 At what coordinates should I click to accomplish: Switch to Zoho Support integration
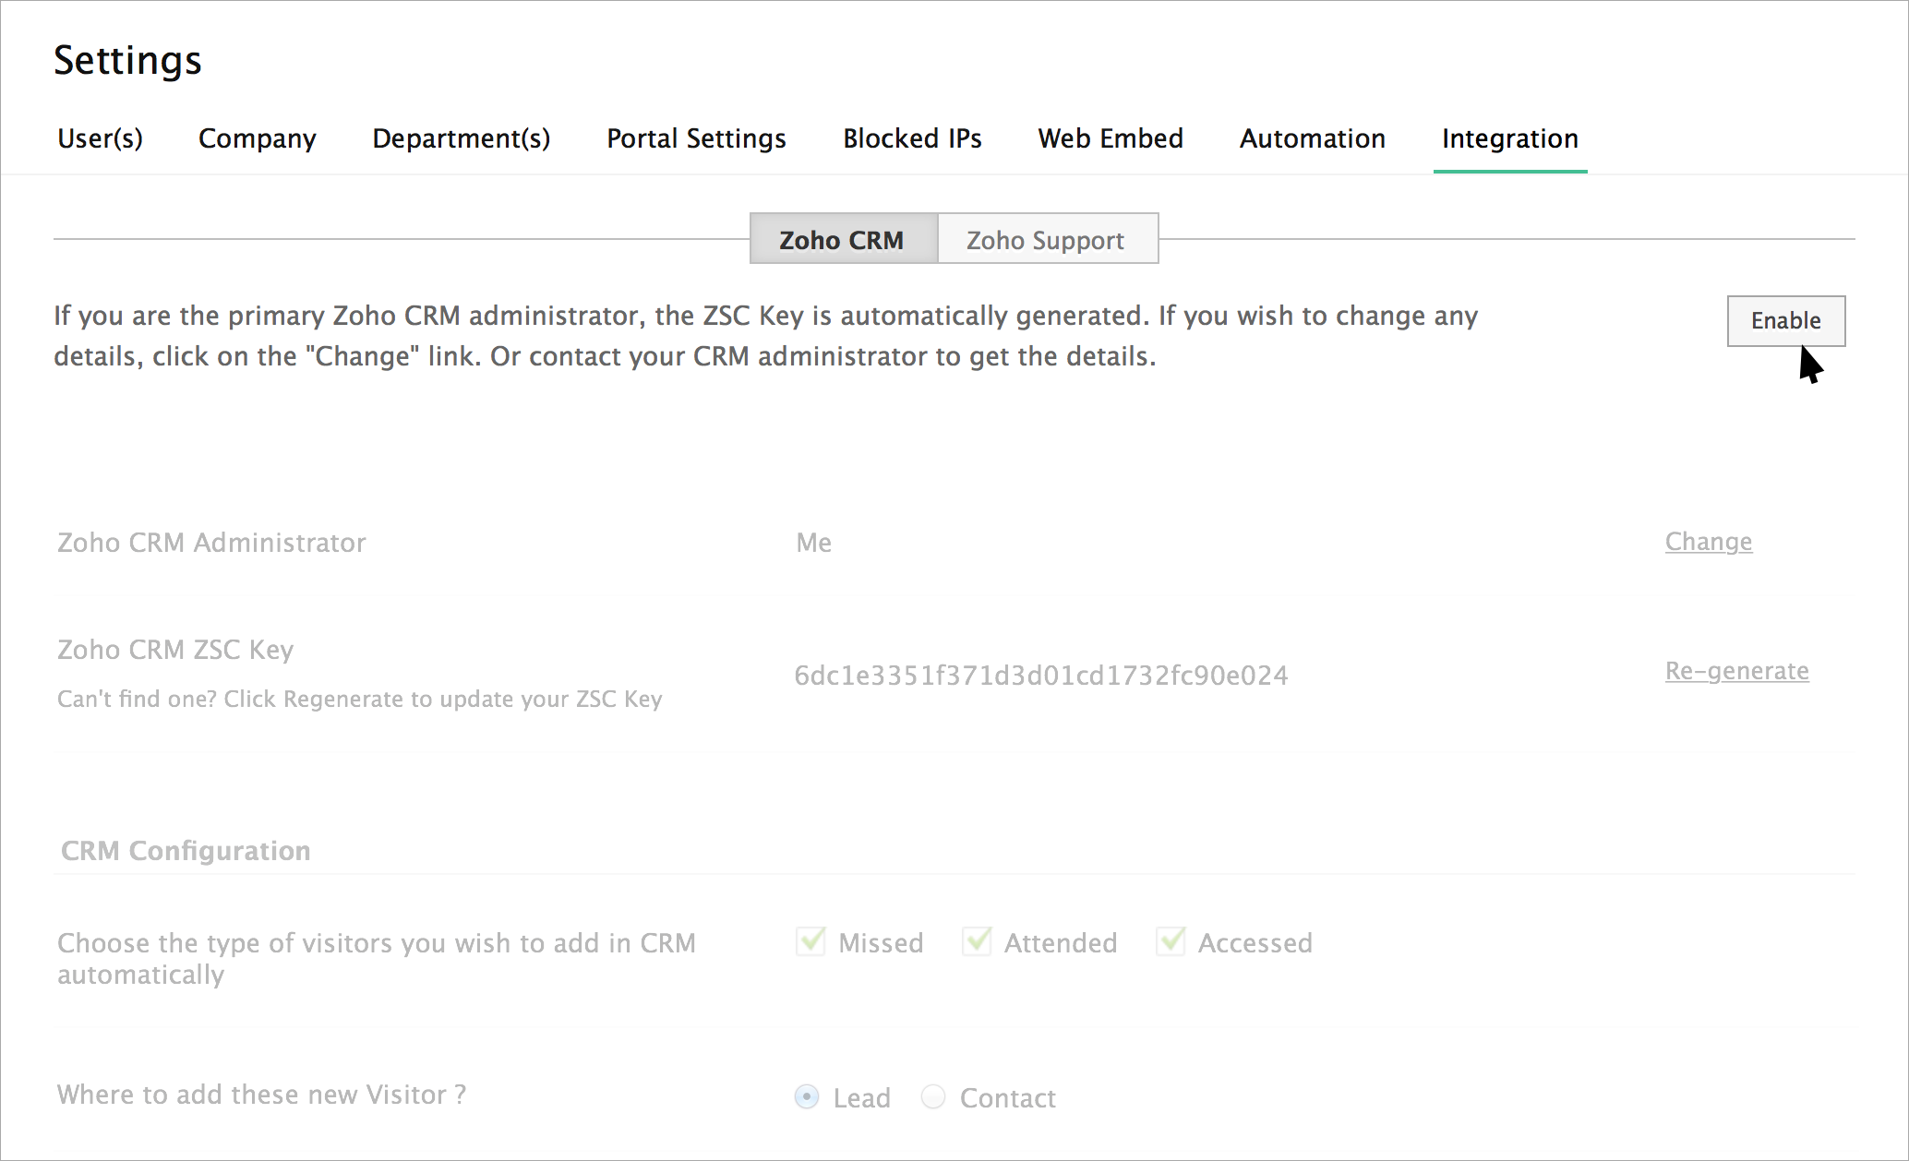pos(1046,240)
